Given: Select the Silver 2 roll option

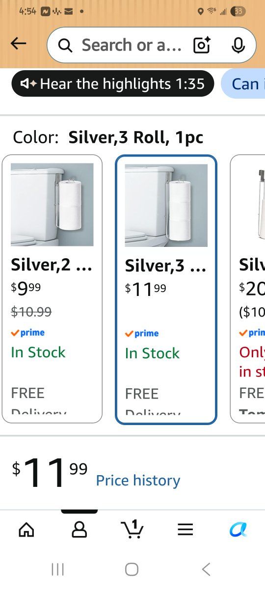Looking at the screenshot, I should [52, 289].
